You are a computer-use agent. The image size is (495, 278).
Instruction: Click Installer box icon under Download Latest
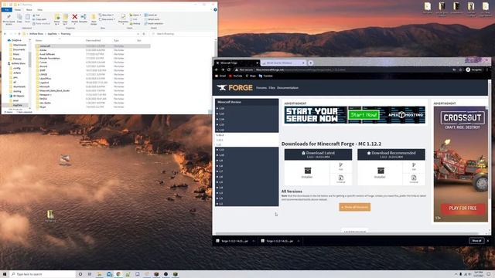pos(308,171)
